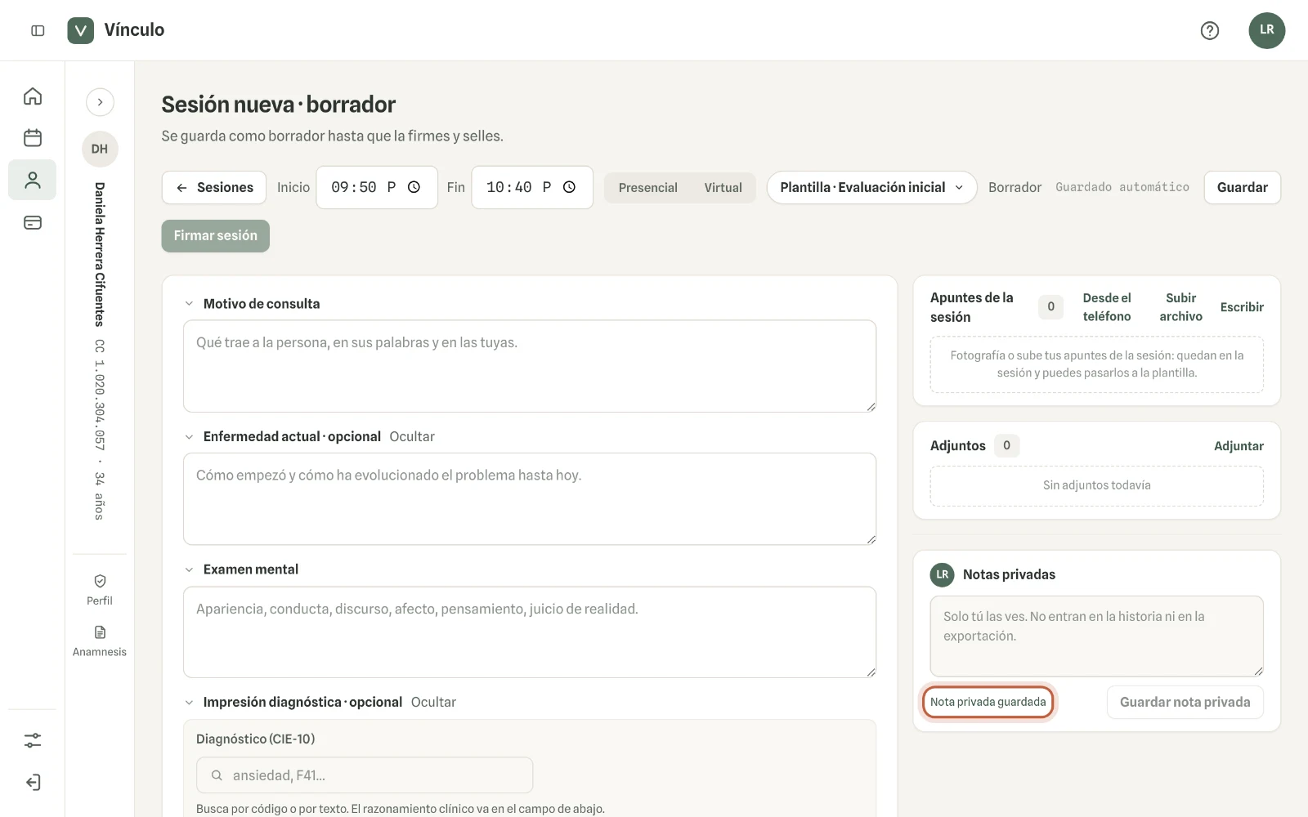
Task: Click the Inicio time 09:50 field
Action: click(377, 187)
